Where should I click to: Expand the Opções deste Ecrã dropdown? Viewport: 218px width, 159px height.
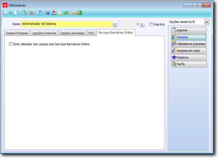pos(207,22)
